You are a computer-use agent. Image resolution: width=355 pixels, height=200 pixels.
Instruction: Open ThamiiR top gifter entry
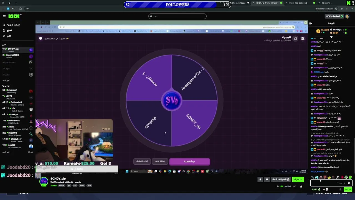coord(323,31)
